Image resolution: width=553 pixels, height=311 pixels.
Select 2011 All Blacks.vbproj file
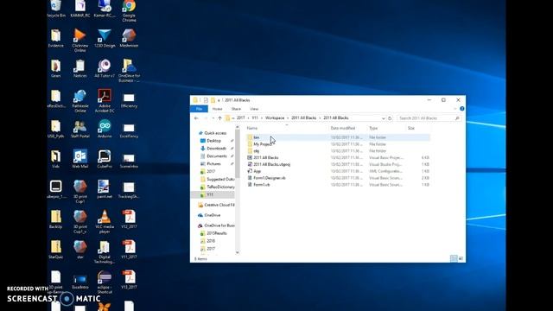pyautogui.click(x=271, y=164)
